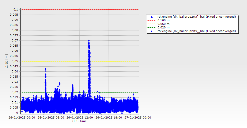Image resolution: width=247 pixels, height=128 pixels.
Task: Click the large blue triangle legend marker
Action: click(x=152, y=17)
